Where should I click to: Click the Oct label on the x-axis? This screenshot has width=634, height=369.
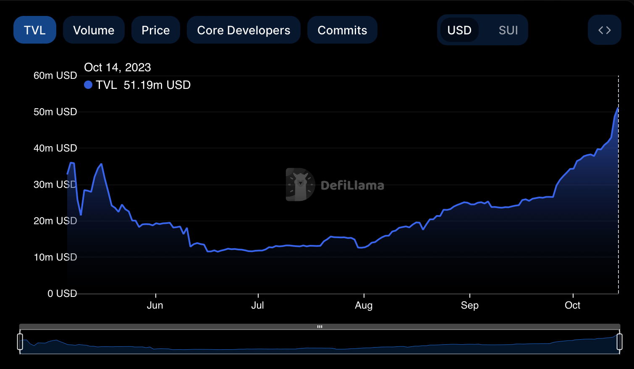(x=573, y=305)
